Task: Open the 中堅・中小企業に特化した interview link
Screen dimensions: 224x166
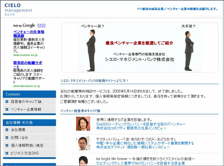Action: 145,143
